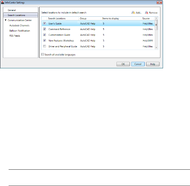Click AutoCAD Help group in User's Guide row
The height and width of the screenshot is (186, 190).
(x=88, y=23)
